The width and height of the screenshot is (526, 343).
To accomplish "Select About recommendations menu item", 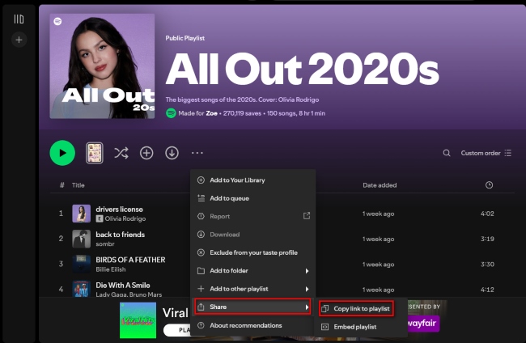I will [x=253, y=325].
